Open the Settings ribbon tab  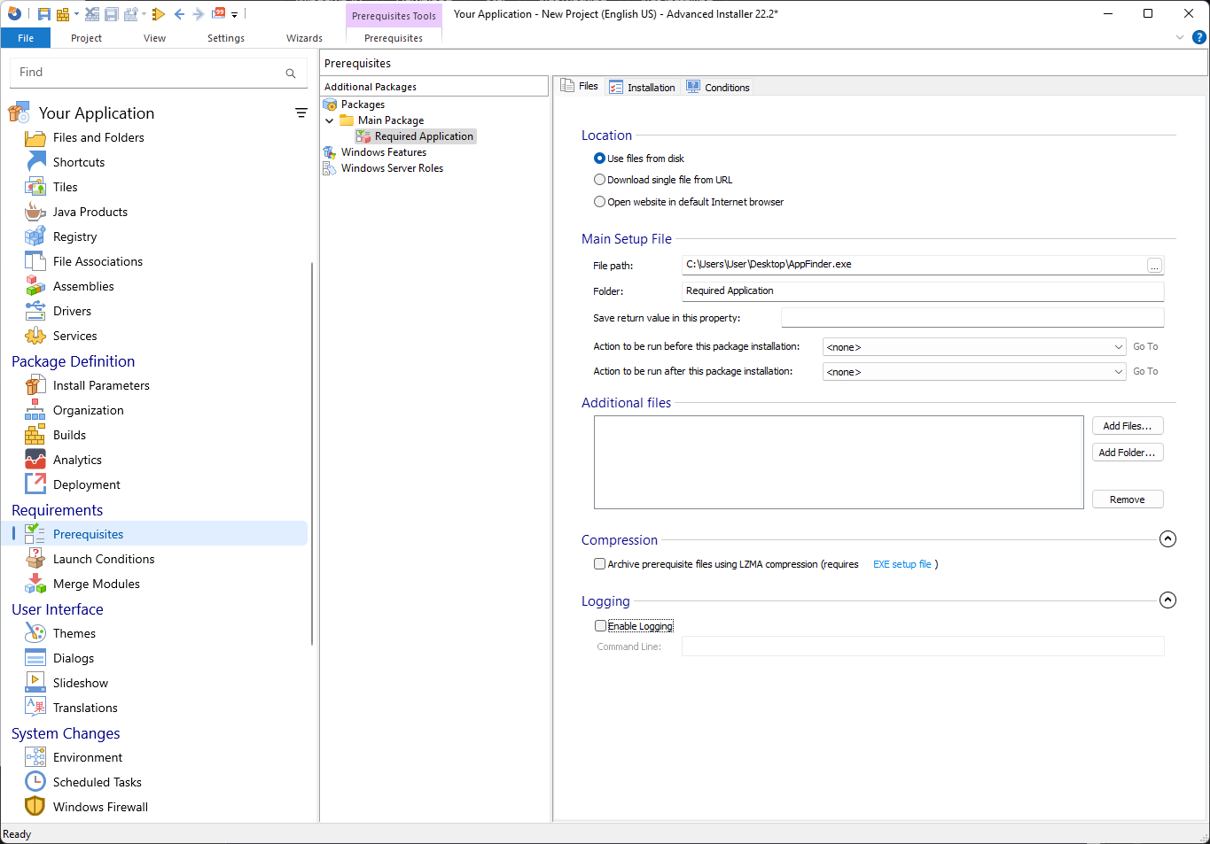coord(226,38)
